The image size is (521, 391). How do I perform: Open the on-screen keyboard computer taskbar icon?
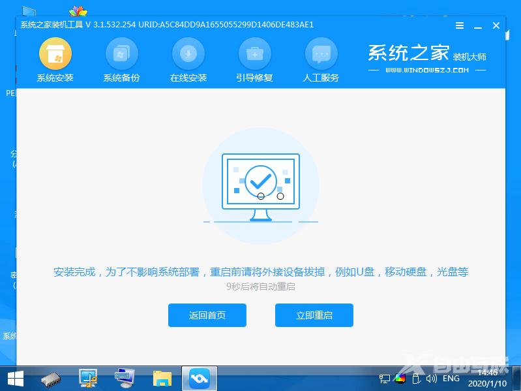tap(125, 379)
